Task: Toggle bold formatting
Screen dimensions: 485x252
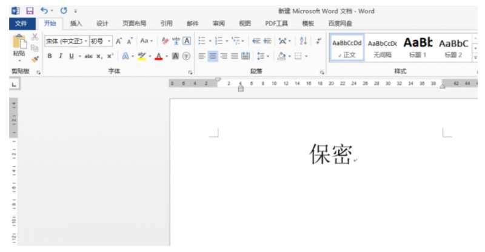Action: pyautogui.click(x=50, y=56)
